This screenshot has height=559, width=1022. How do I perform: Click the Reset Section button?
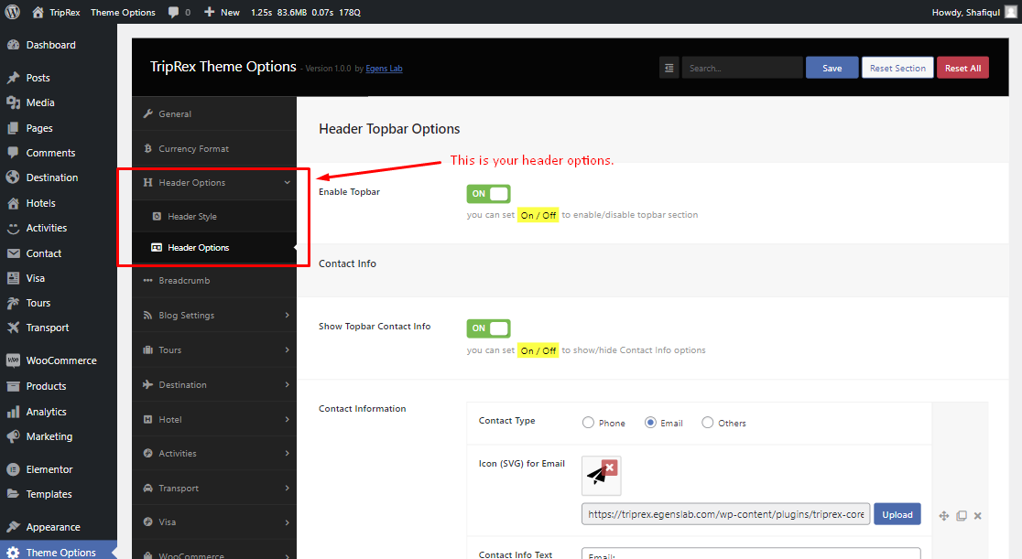897,68
